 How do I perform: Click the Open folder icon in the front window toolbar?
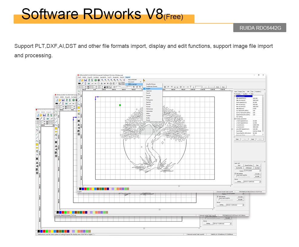(x=82, y=80)
